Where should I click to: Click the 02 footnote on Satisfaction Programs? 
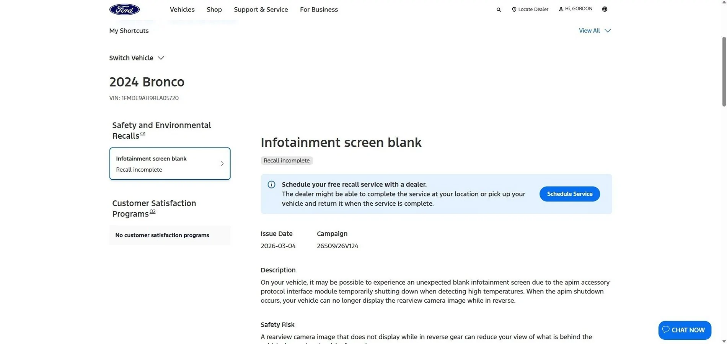152,211
